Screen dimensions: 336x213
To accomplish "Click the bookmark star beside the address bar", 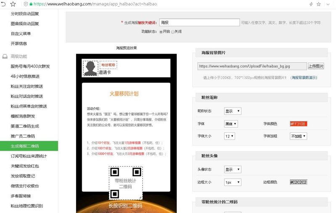I will [13, 4].
